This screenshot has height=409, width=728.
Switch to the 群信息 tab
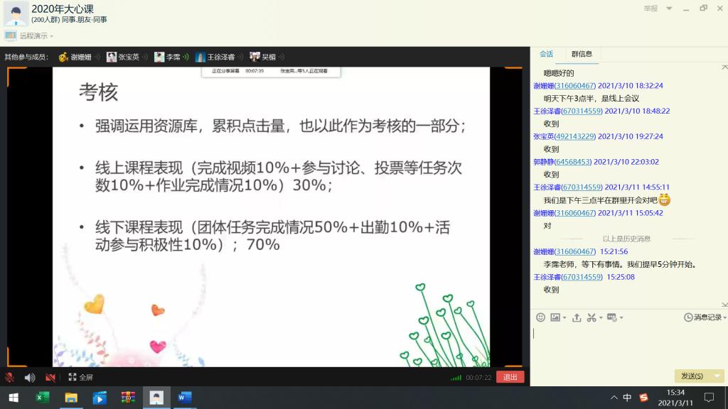(x=582, y=54)
